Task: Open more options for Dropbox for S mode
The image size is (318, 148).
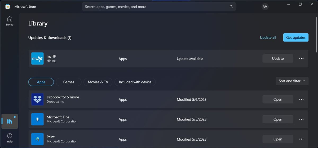Action: click(x=301, y=99)
